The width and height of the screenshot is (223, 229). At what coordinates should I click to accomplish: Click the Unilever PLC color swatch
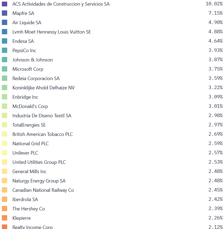coord(5,153)
